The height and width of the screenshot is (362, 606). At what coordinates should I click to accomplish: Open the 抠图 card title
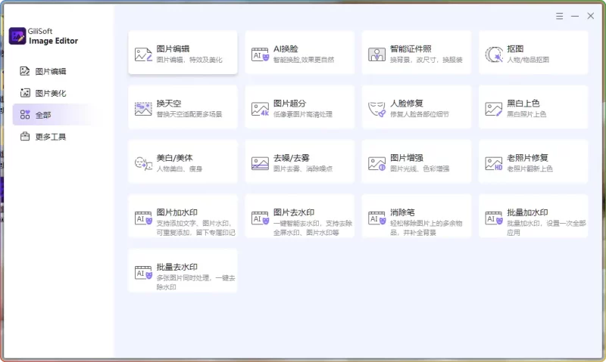pos(515,49)
